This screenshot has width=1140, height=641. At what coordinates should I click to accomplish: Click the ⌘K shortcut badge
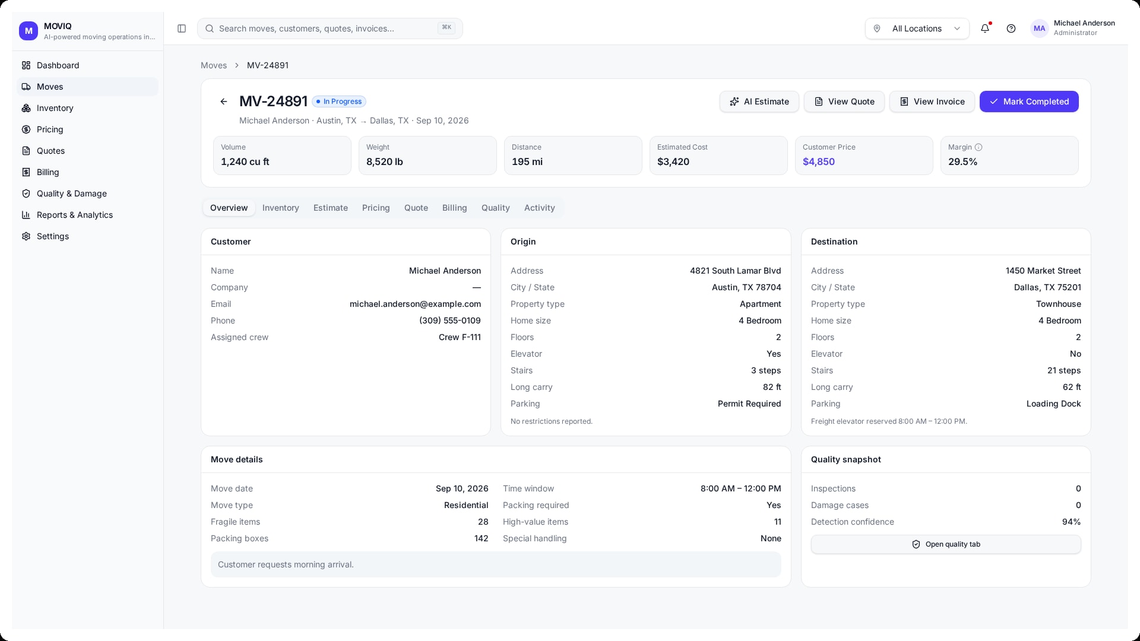pos(446,27)
